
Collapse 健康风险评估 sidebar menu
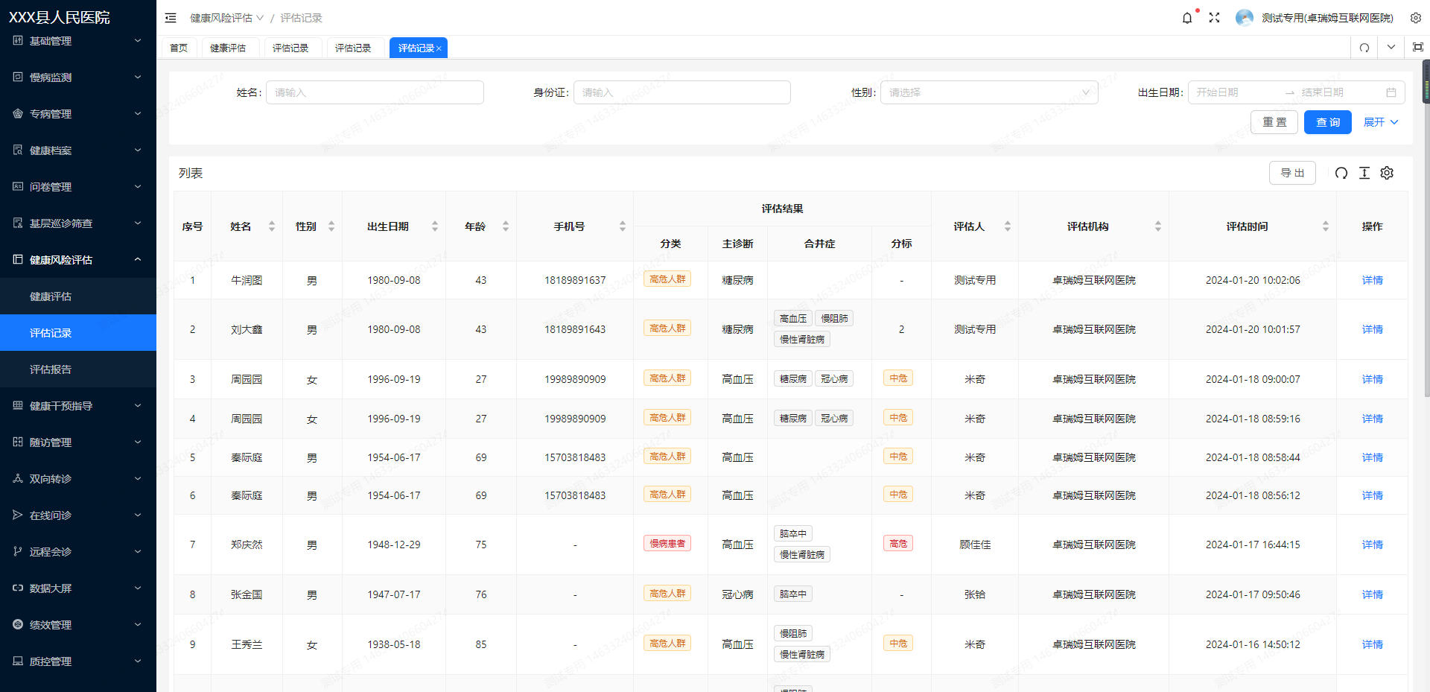(78, 260)
